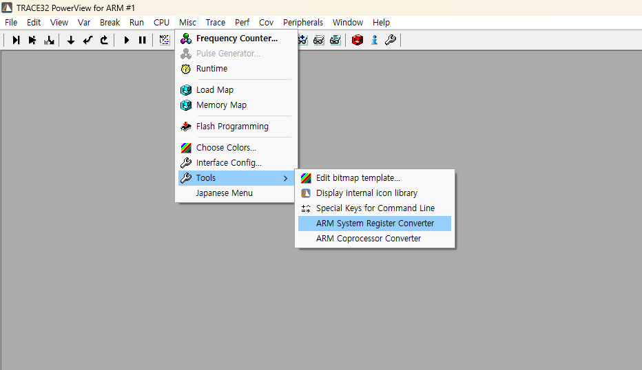Click Edit bitmap template option
The width and height of the screenshot is (642, 370).
[358, 178]
